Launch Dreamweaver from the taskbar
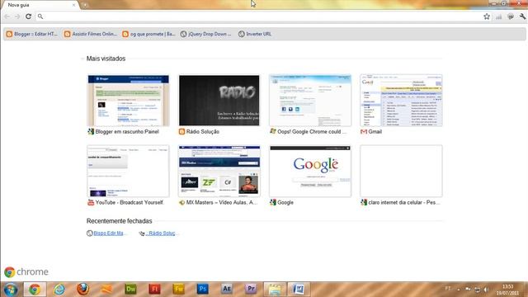 (x=130, y=290)
